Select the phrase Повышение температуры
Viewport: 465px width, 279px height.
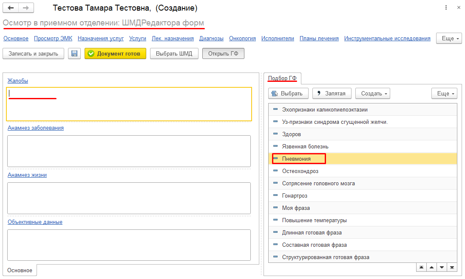click(363, 220)
